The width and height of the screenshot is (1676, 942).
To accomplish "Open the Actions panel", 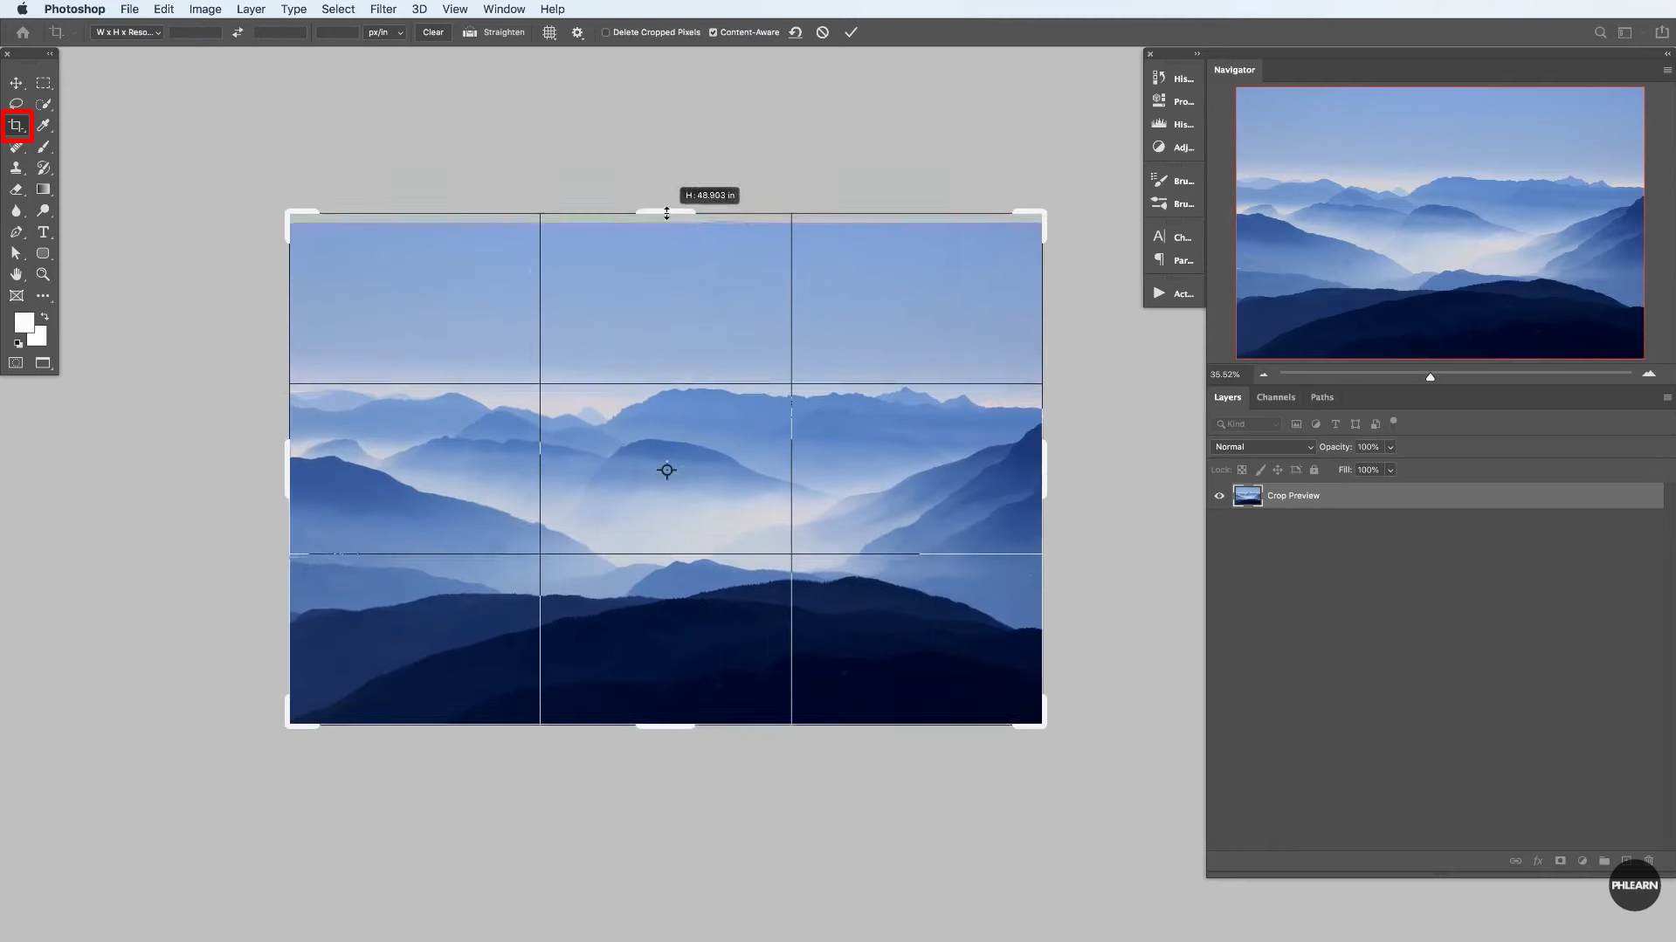I will (x=1174, y=292).
